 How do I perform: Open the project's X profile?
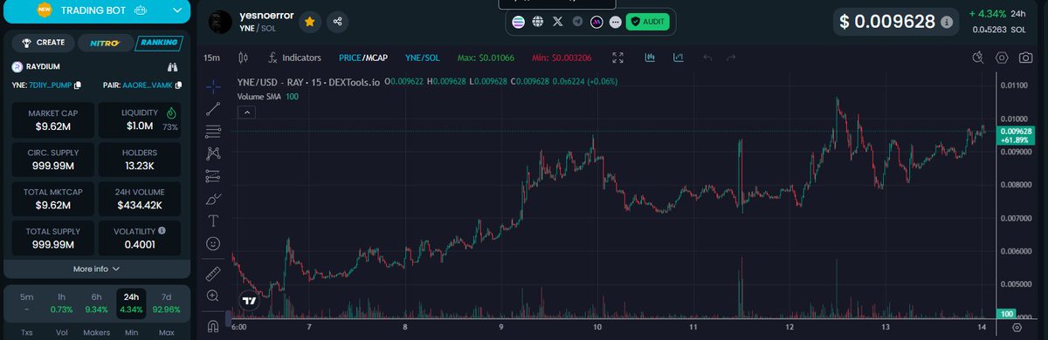(558, 22)
